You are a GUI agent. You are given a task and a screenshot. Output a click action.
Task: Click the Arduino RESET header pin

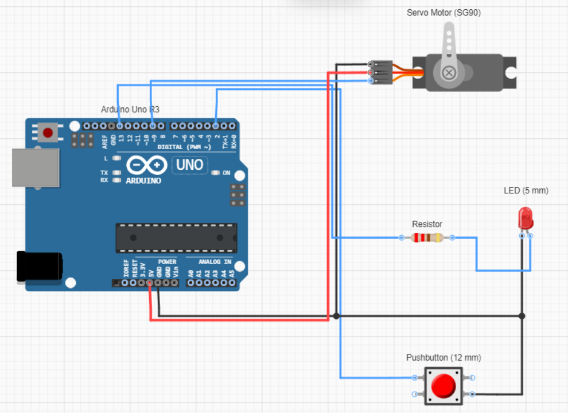point(133,283)
